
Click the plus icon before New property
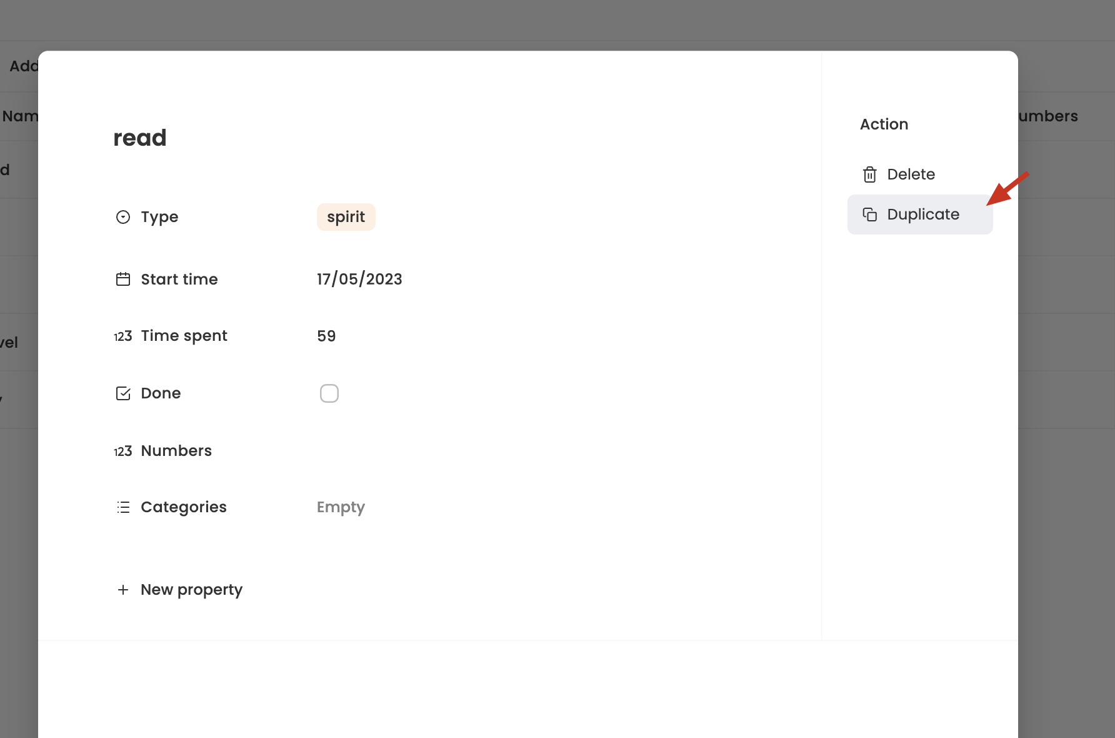[x=123, y=589]
